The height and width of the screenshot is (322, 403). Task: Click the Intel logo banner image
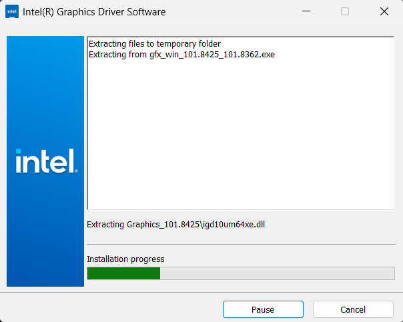45,161
